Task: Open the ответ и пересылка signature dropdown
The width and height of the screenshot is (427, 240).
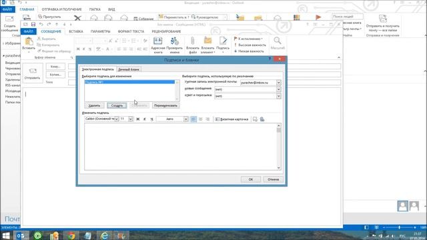Action: pos(279,96)
